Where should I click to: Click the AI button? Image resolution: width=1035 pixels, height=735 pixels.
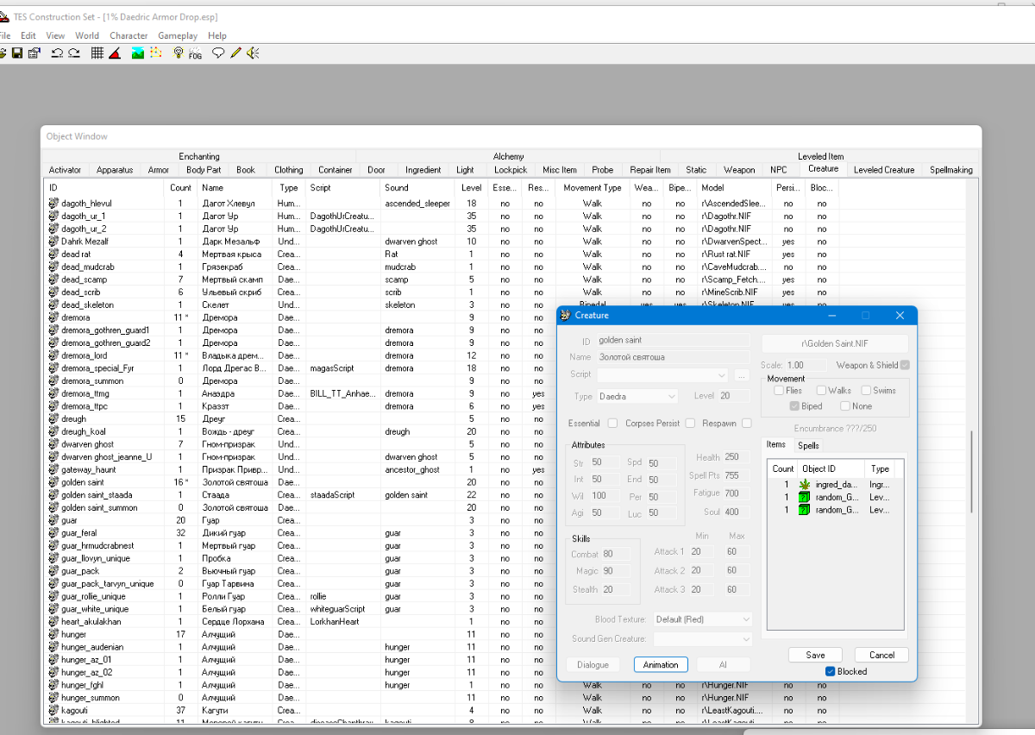click(723, 664)
